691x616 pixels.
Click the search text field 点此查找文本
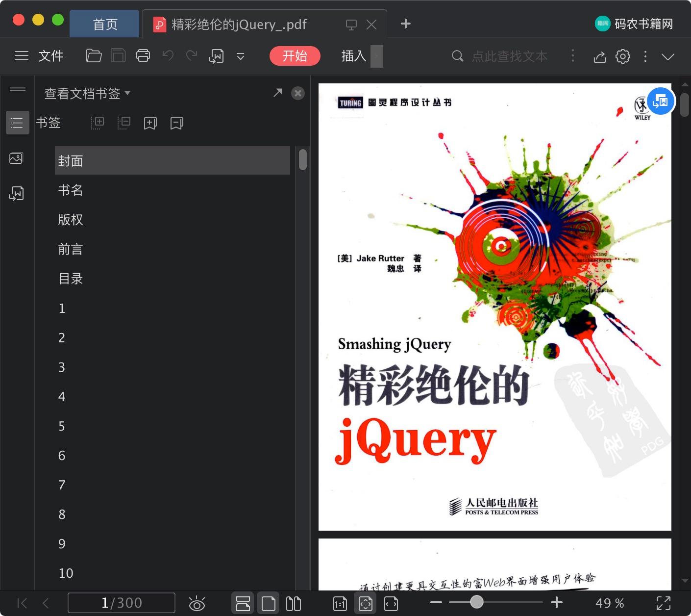coord(510,56)
